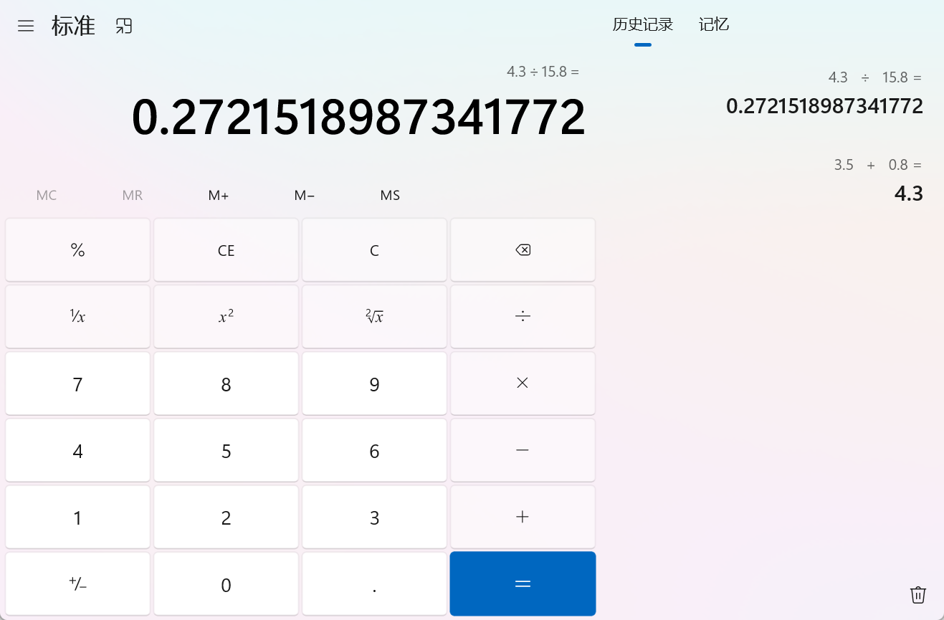Switch to the 记忆 tab
The image size is (944, 620).
714,25
